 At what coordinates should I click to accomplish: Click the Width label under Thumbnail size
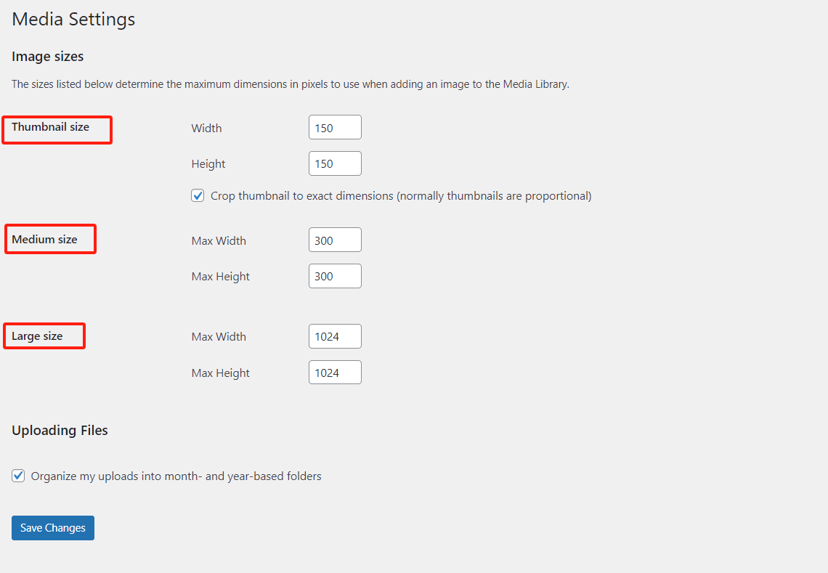coord(206,129)
